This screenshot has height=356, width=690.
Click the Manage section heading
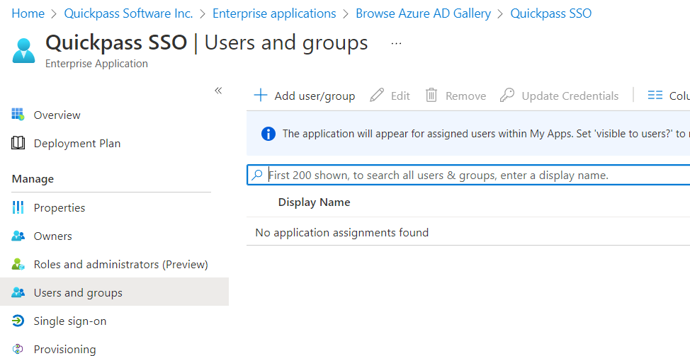click(x=33, y=179)
